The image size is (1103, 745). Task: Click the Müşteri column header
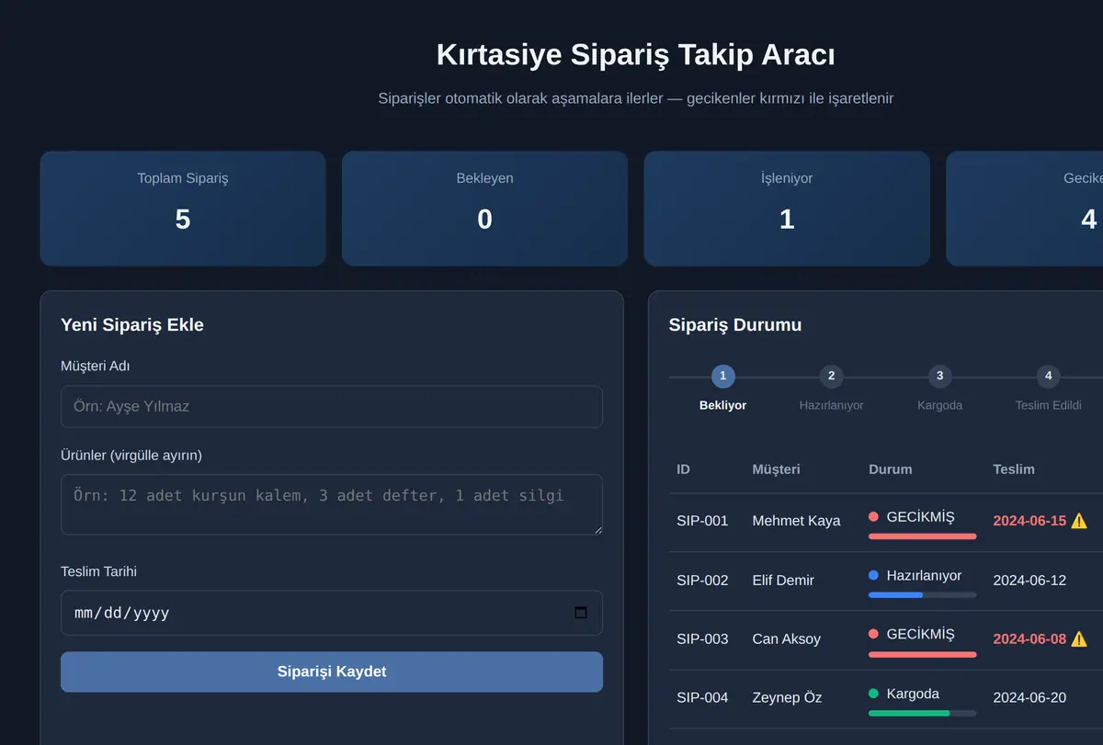776,469
